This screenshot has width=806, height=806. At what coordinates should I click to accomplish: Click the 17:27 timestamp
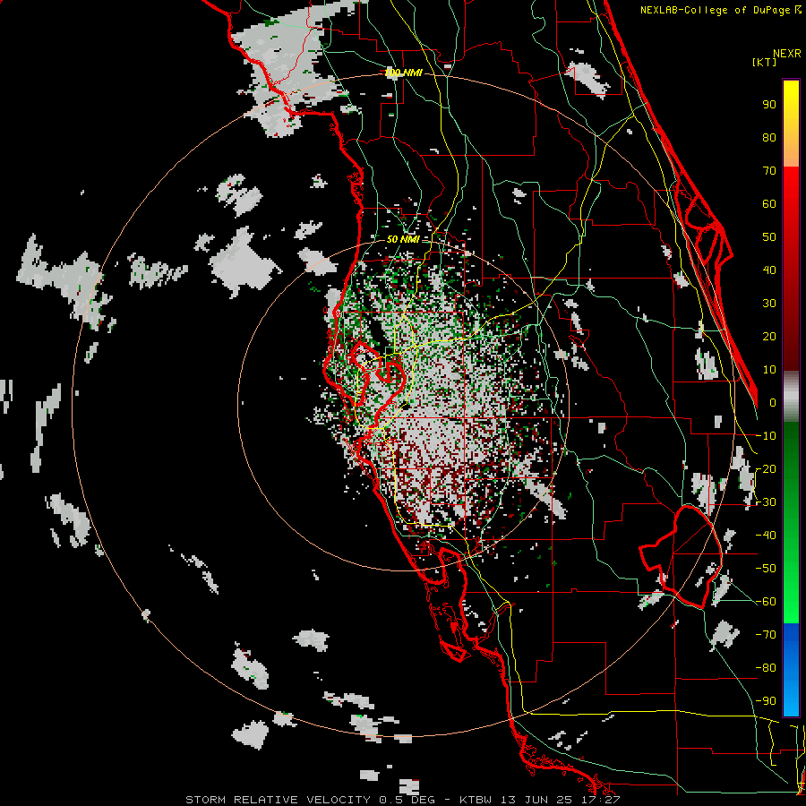click(599, 800)
